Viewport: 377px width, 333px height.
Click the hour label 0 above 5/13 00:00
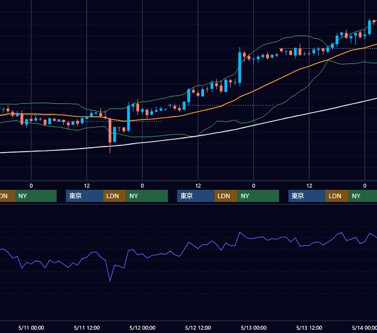pos(254,186)
